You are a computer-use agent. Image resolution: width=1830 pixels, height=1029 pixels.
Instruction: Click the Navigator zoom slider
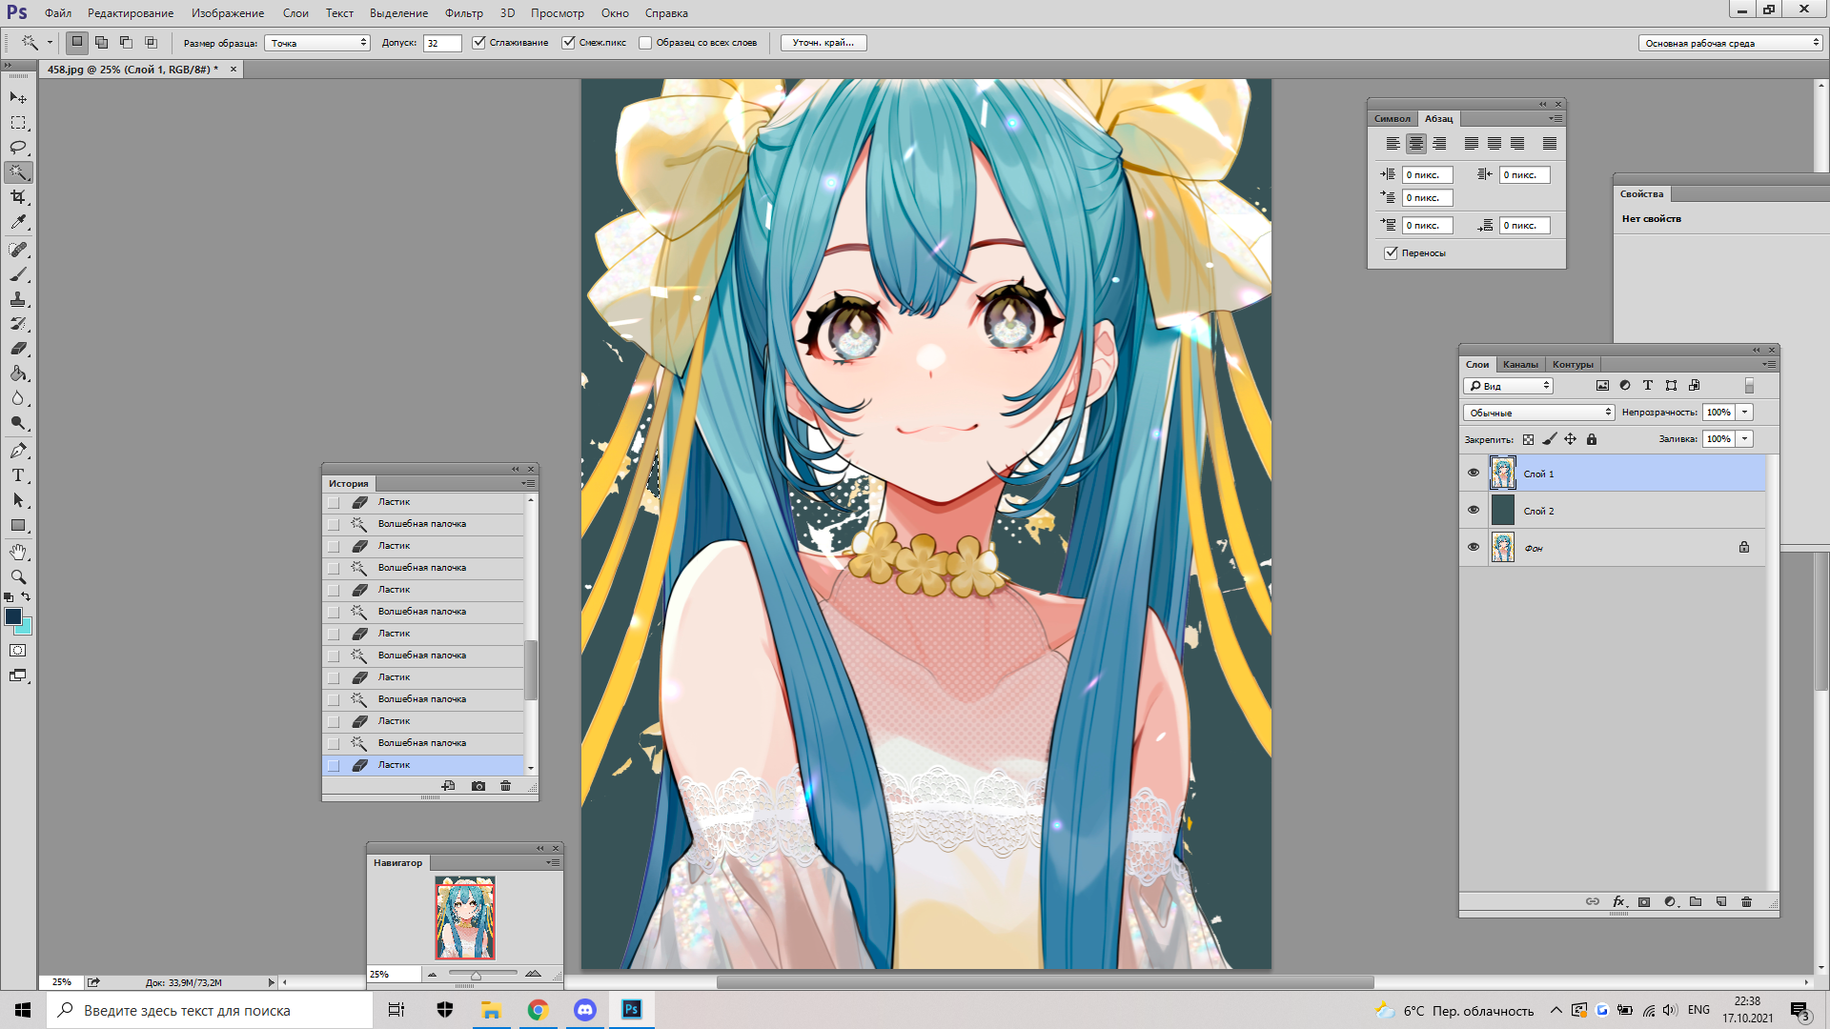click(476, 975)
